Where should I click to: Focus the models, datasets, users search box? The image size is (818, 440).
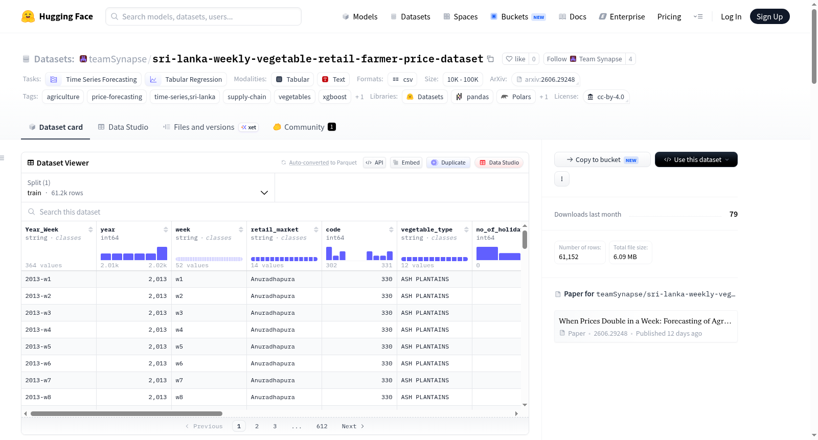click(x=203, y=16)
